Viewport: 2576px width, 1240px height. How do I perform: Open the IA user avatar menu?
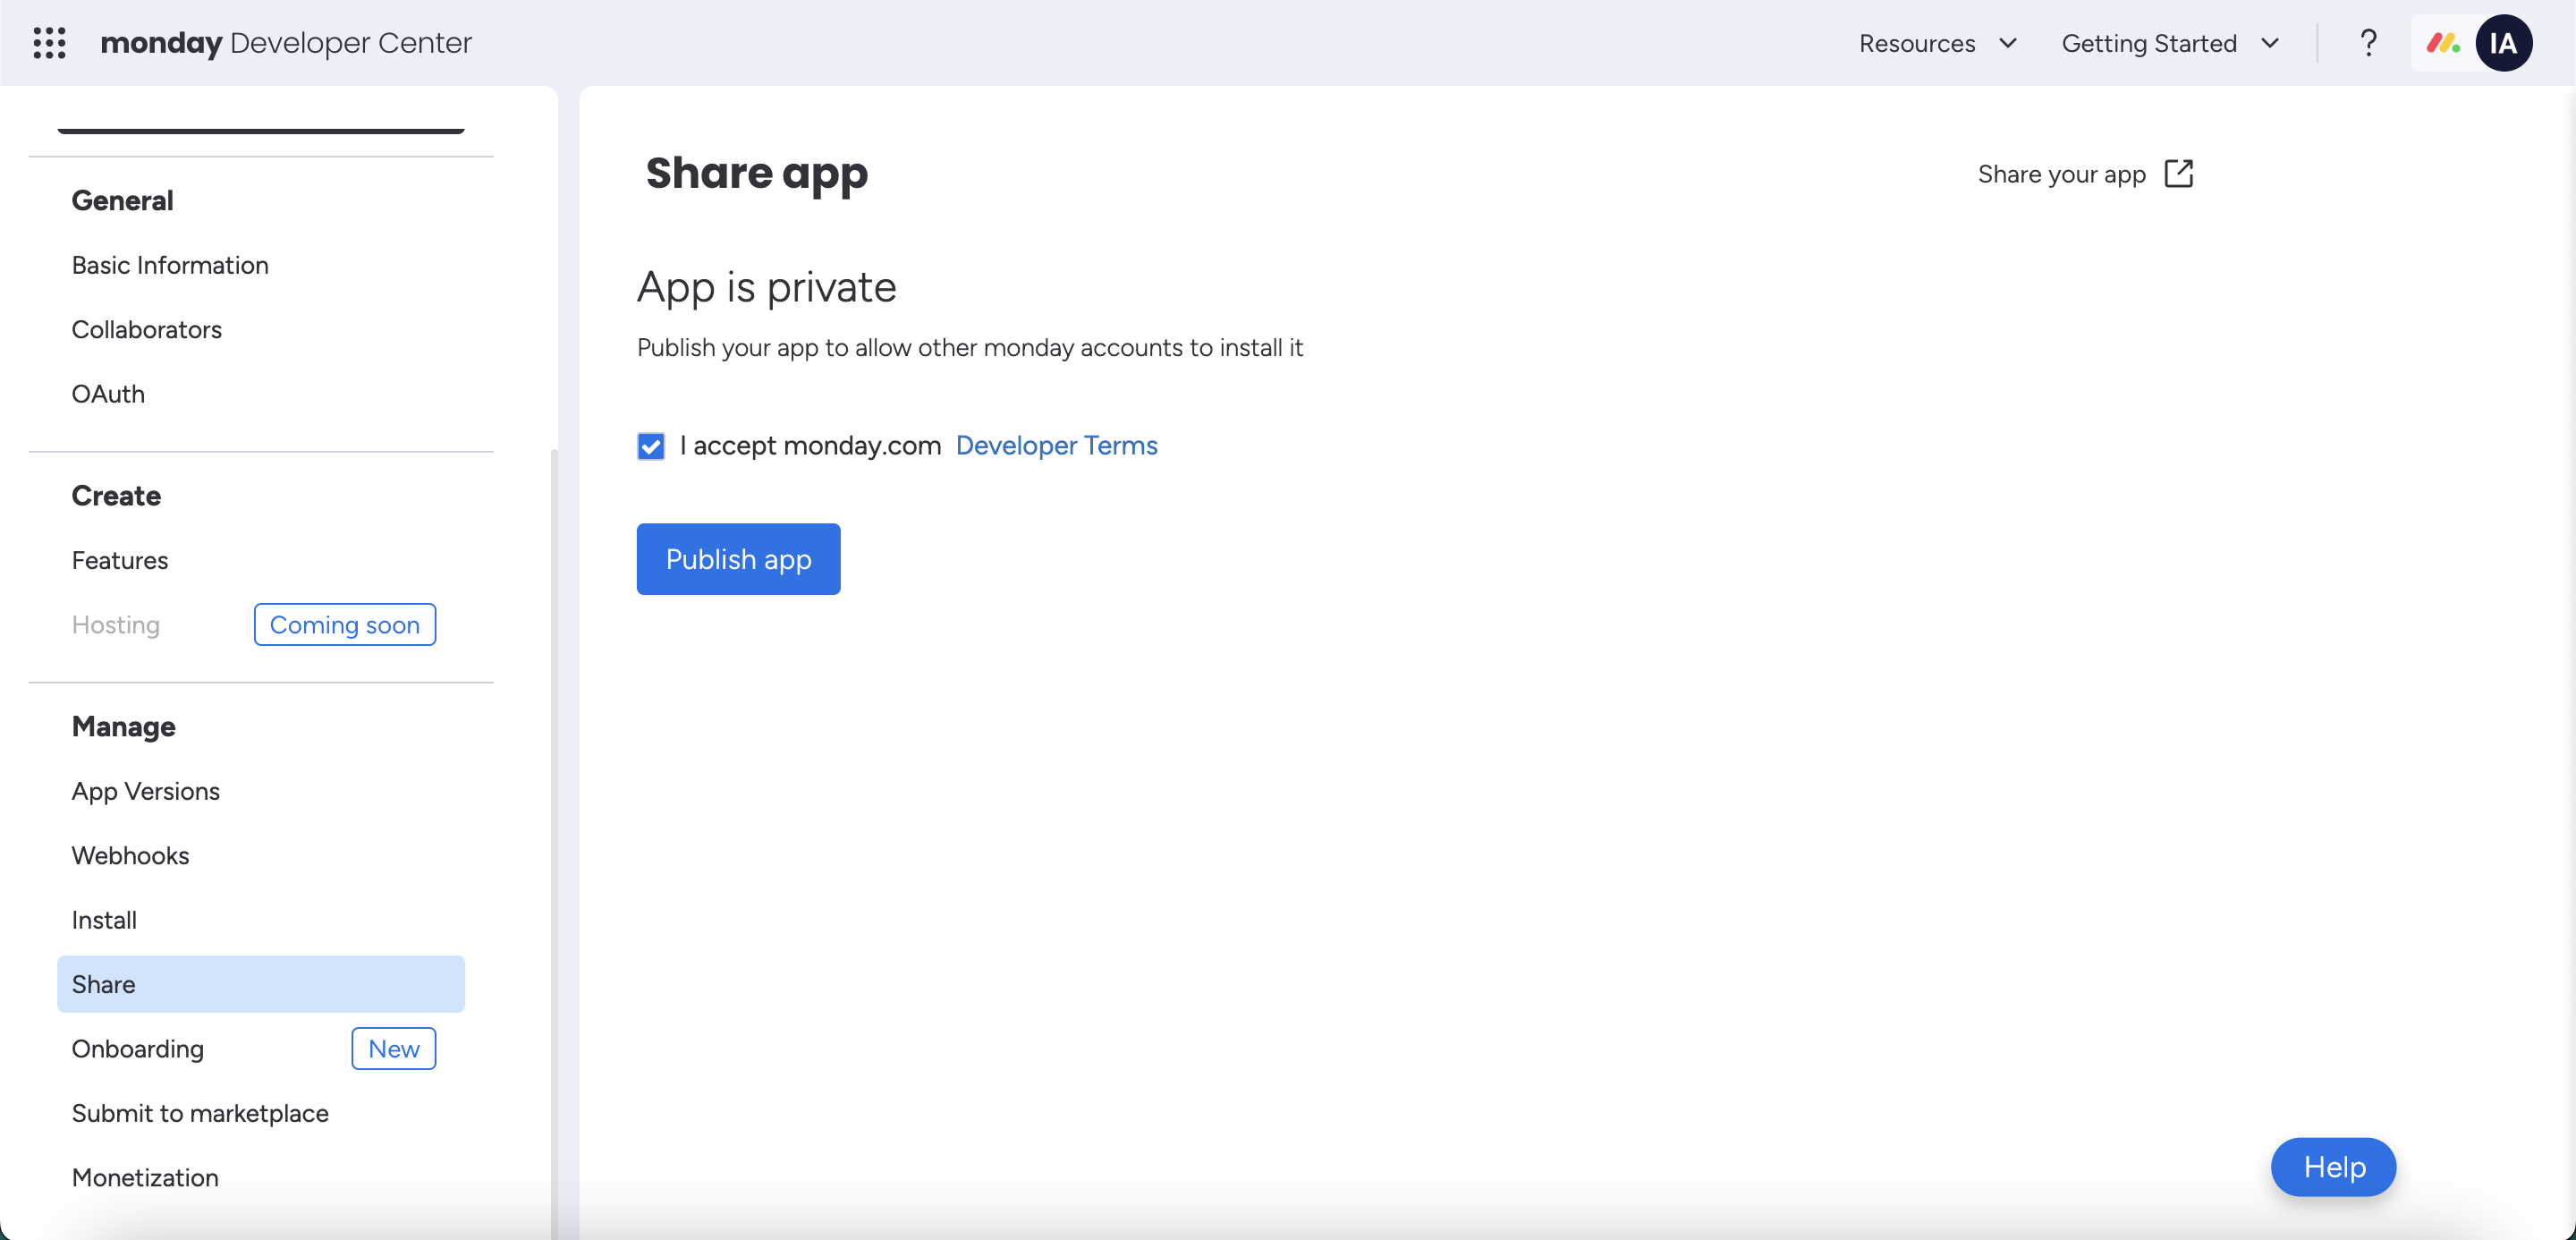click(x=2503, y=43)
